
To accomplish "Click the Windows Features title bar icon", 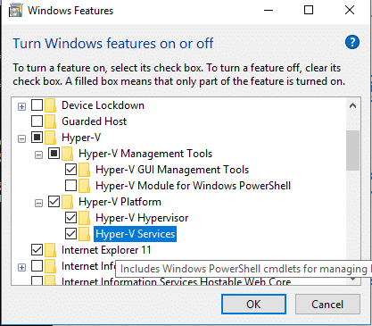I will tap(16, 11).
